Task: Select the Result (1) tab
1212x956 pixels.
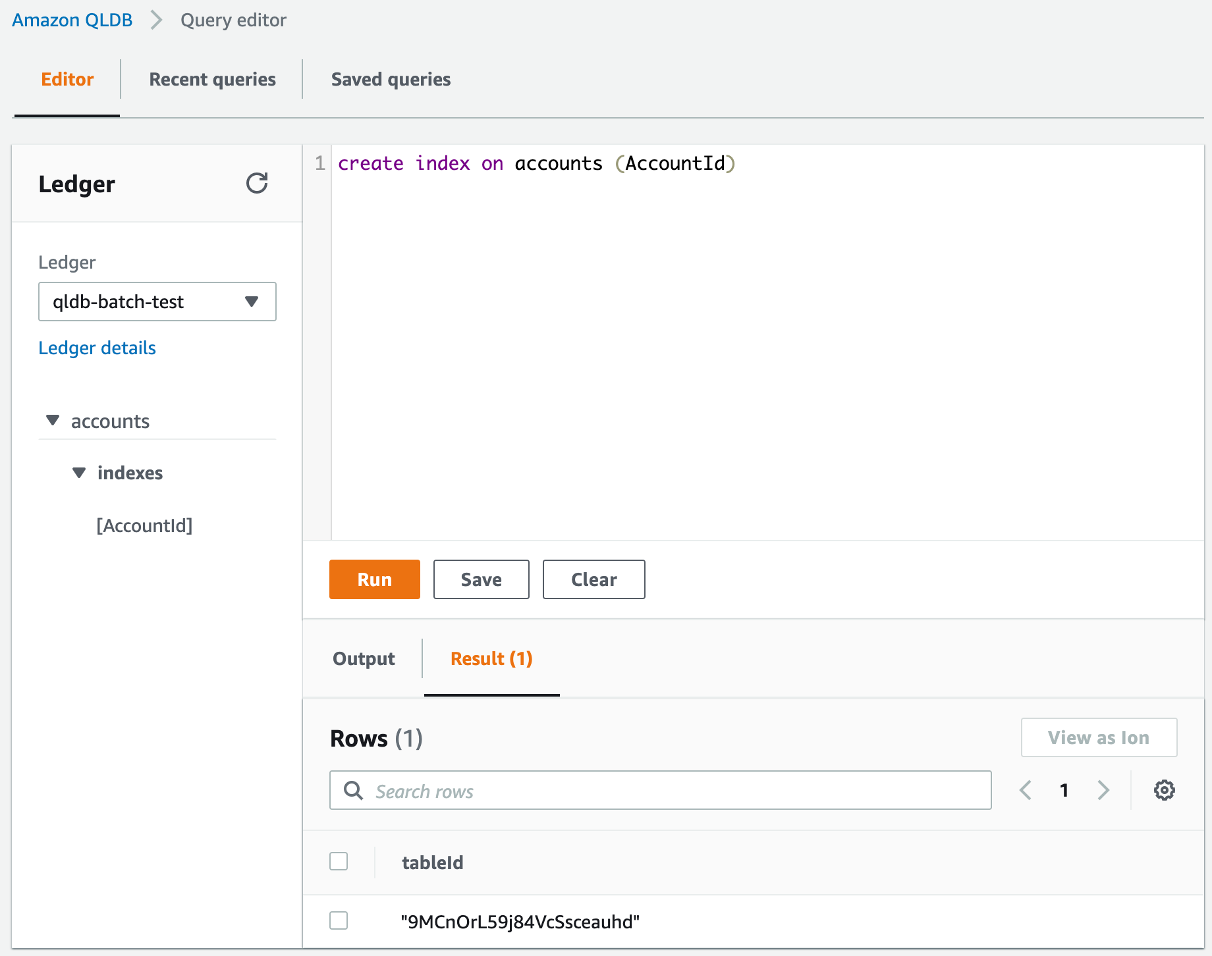Action: coord(491,658)
